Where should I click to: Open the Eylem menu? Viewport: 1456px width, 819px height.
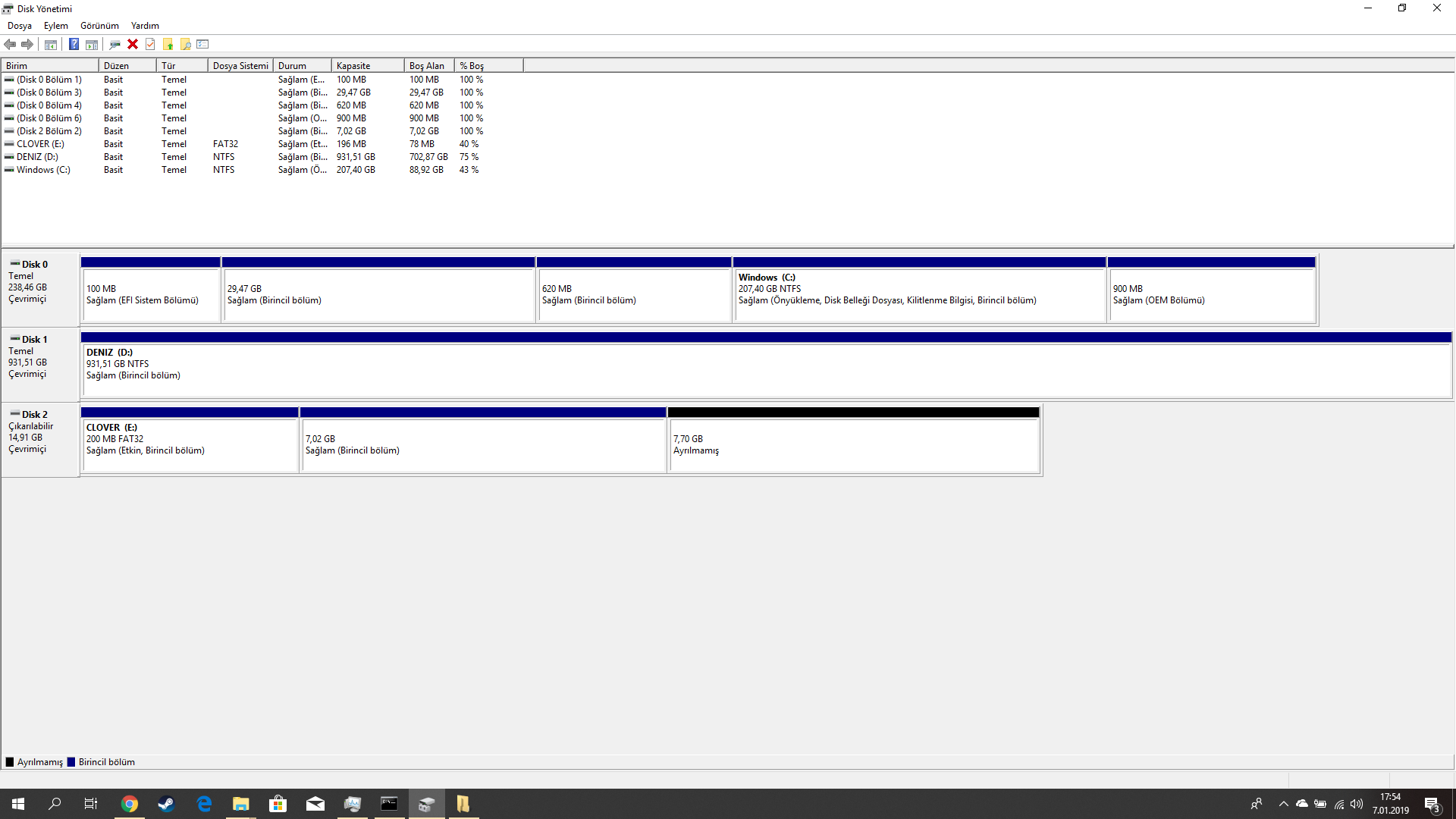click(55, 26)
